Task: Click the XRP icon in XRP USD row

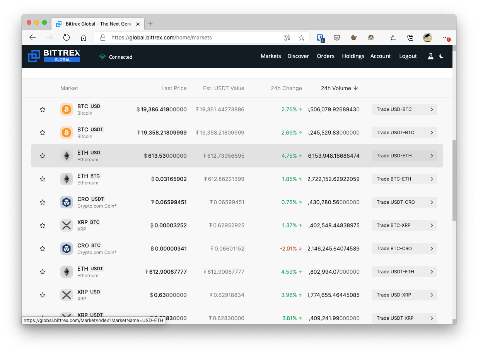Action: (x=67, y=295)
